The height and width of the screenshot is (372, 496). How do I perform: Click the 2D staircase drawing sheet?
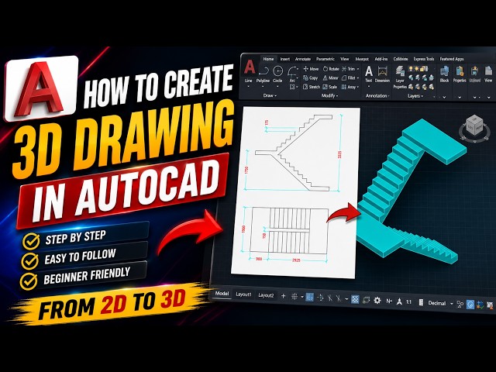(x=296, y=192)
